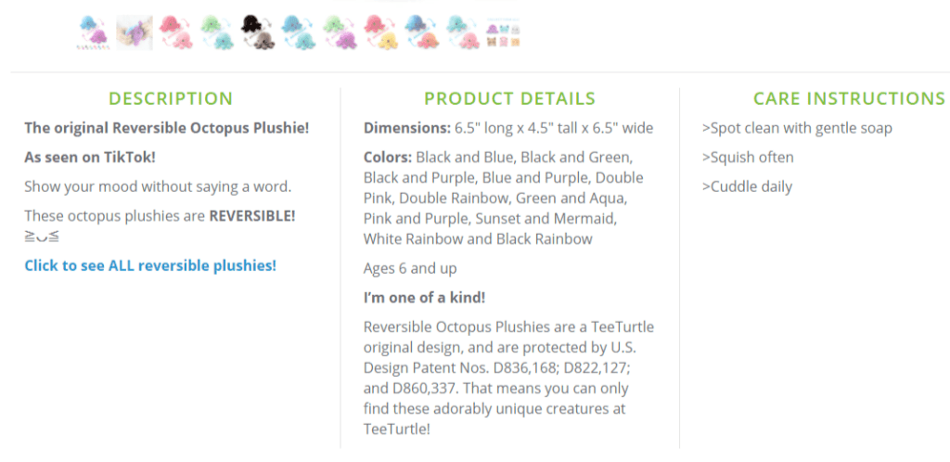Open the hands holding octopus photo thumbnail
The height and width of the screenshot is (462, 950).
click(x=135, y=32)
